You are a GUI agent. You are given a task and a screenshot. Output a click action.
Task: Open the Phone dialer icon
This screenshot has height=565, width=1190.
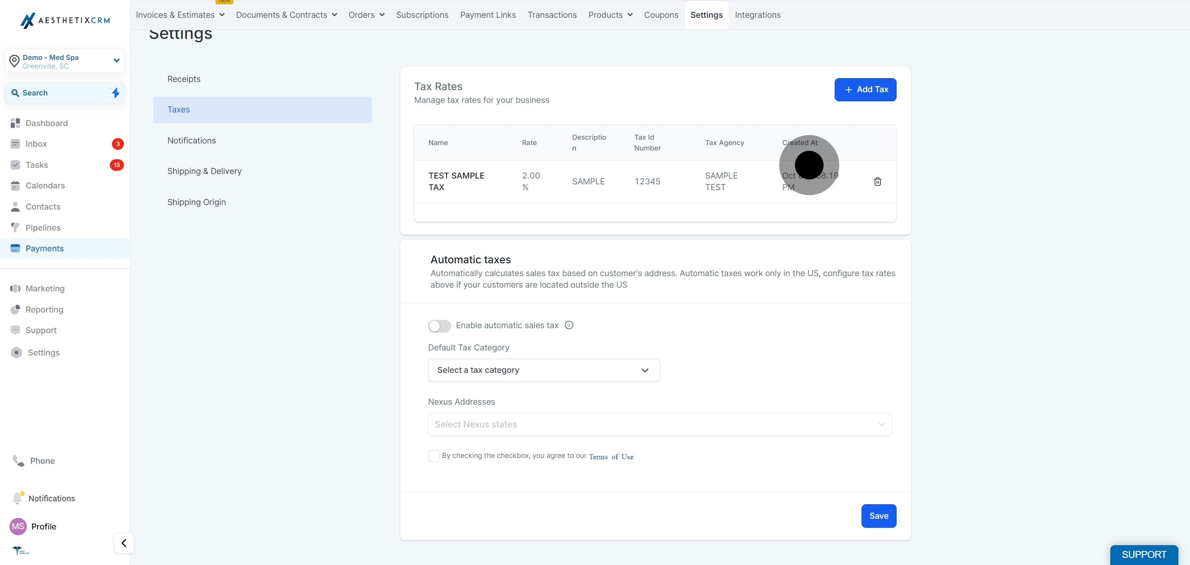[18, 460]
